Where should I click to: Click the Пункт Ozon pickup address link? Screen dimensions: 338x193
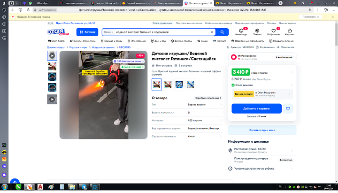coord(76,23)
